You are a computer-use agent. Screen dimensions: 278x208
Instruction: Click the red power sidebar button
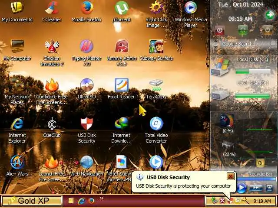click(220, 30)
